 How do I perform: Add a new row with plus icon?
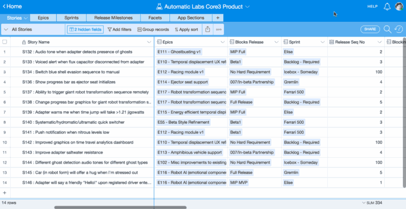tap(5, 193)
